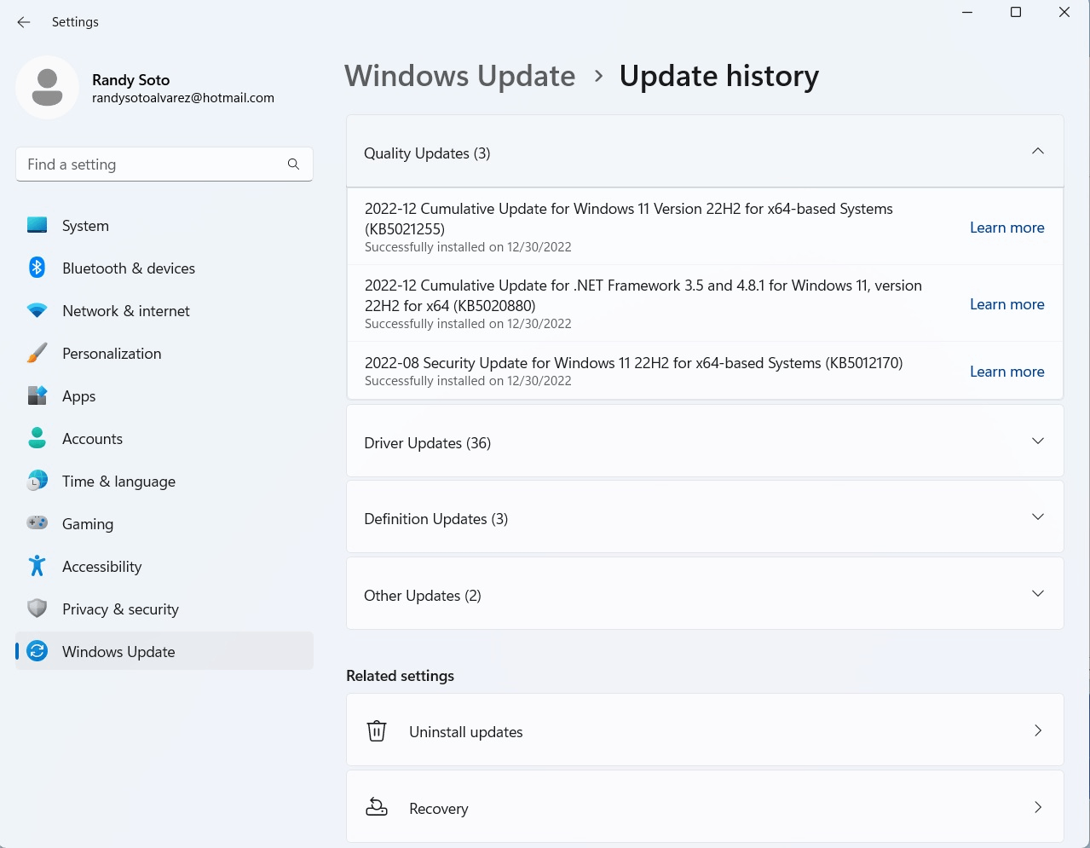
Task: Click the search magnifier icon
Action: point(293,164)
